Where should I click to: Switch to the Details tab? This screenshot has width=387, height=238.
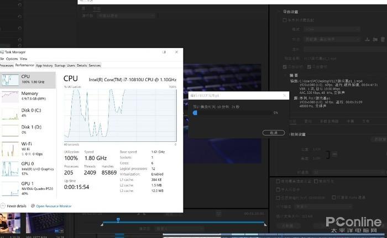click(82, 65)
